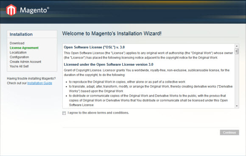Viewport: 246px width, 156px height.
Task: Select the Create Admin Account step
Action: [x=25, y=61]
